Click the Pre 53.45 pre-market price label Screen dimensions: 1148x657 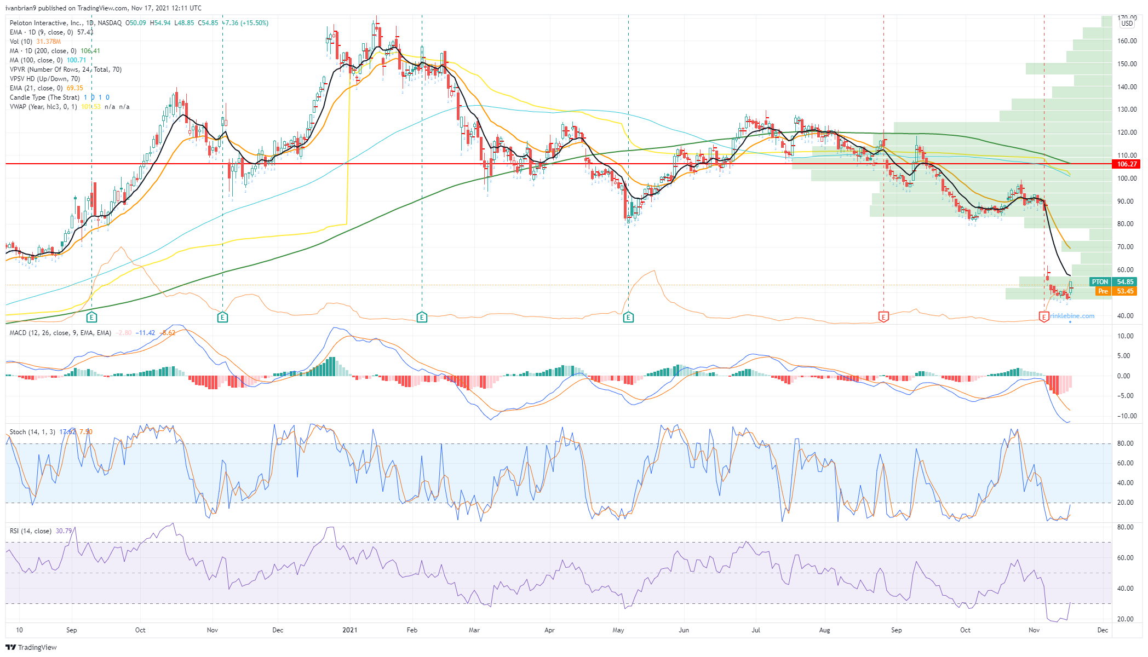coord(1116,291)
